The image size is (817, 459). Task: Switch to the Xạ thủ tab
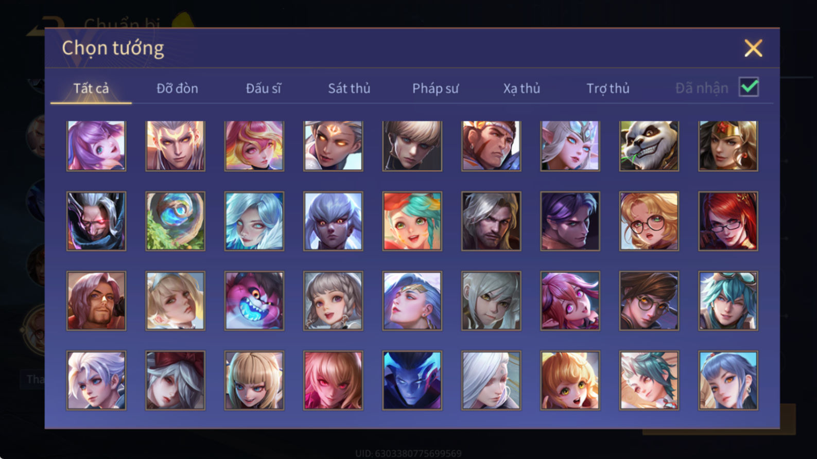tap(522, 89)
